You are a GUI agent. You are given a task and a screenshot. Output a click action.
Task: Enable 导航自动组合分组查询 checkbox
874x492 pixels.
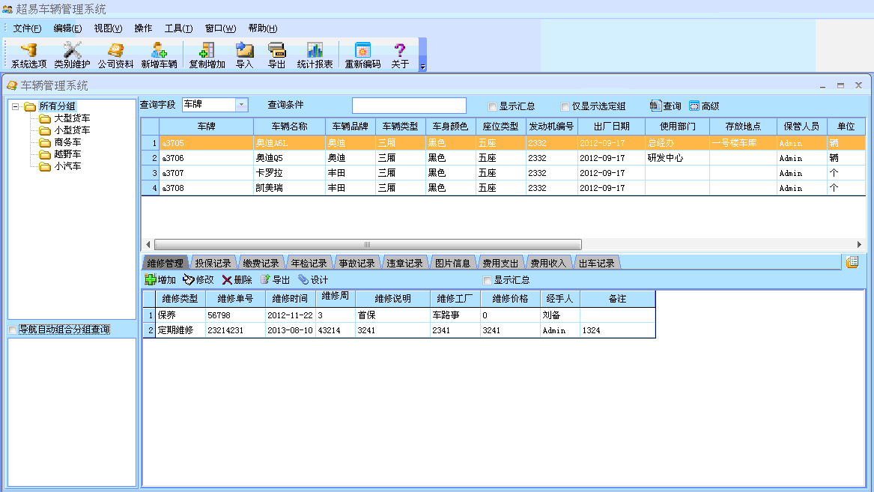13,330
